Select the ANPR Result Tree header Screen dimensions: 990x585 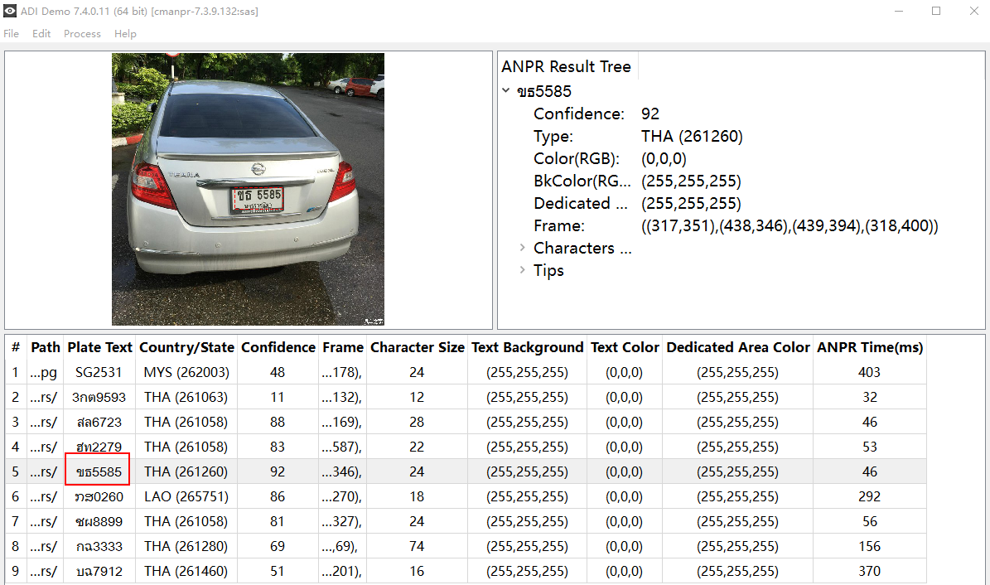[x=566, y=66]
